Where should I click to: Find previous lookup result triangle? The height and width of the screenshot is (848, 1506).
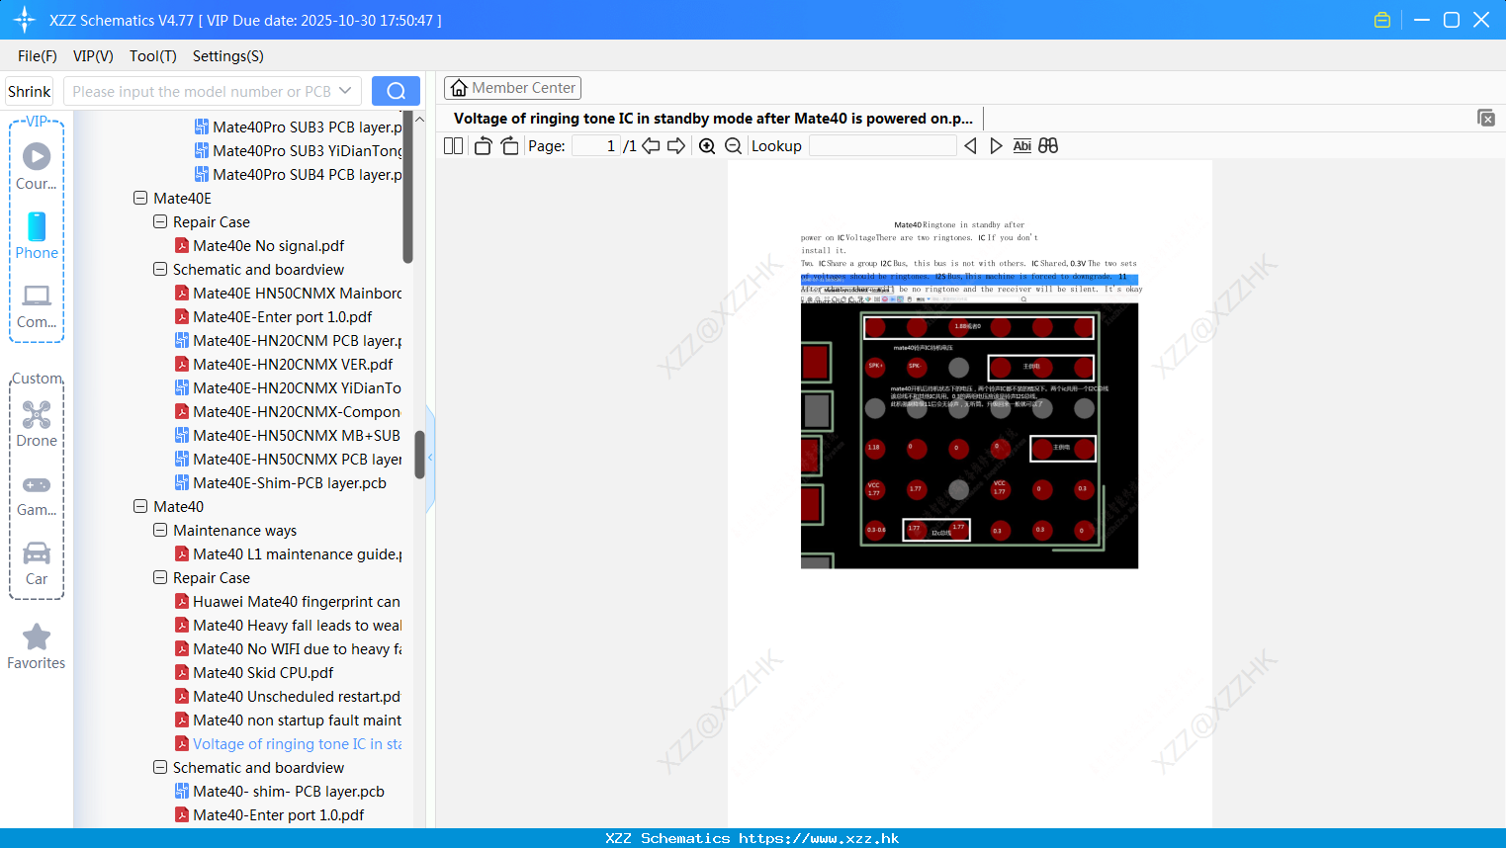970,145
